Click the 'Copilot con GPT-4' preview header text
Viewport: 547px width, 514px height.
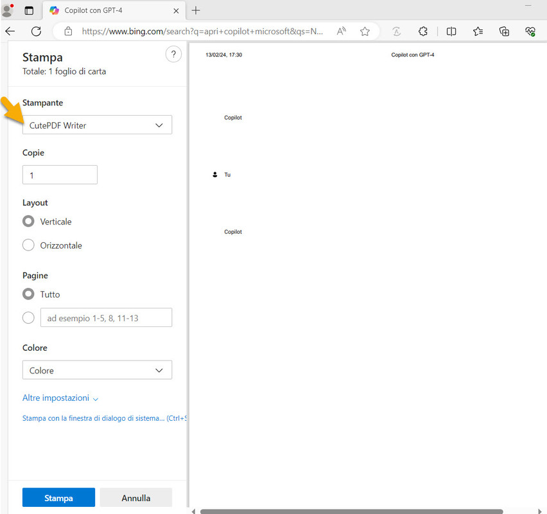point(413,55)
